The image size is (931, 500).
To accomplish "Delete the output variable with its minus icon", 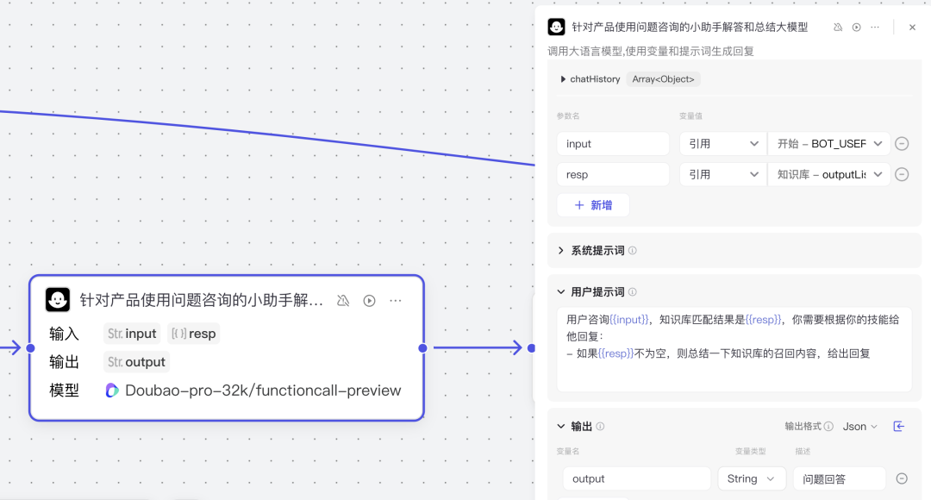I will pos(902,478).
